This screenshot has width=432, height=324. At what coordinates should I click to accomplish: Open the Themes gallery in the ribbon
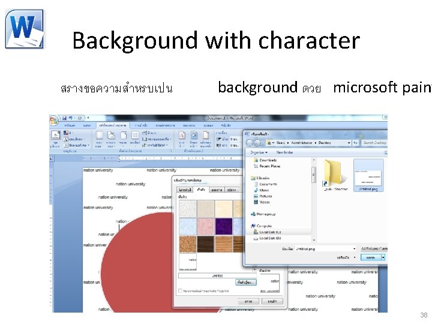[x=56, y=139]
